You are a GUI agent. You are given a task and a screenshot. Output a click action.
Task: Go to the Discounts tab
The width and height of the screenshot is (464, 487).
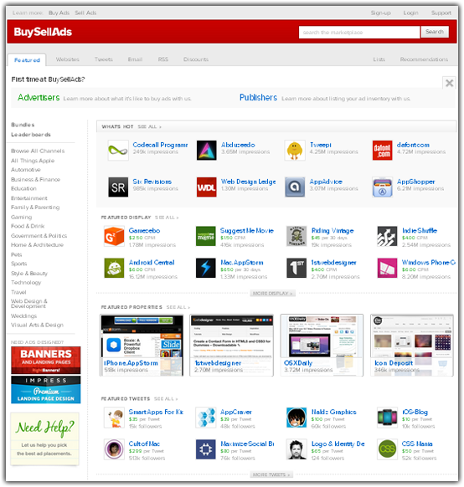196,59
